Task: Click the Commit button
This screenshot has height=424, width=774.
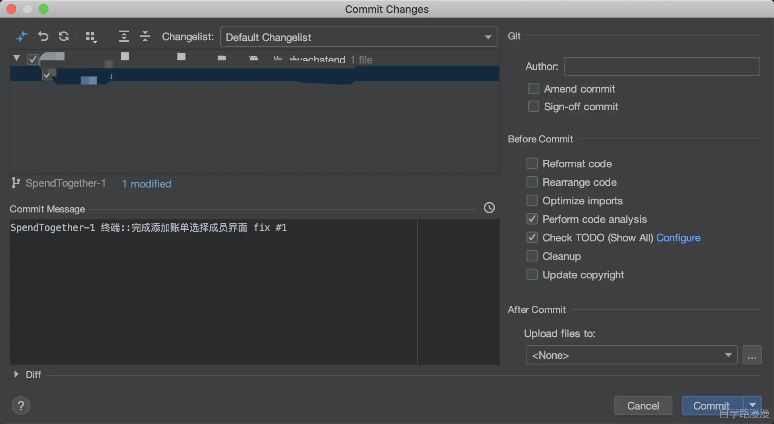Action: (x=712, y=405)
